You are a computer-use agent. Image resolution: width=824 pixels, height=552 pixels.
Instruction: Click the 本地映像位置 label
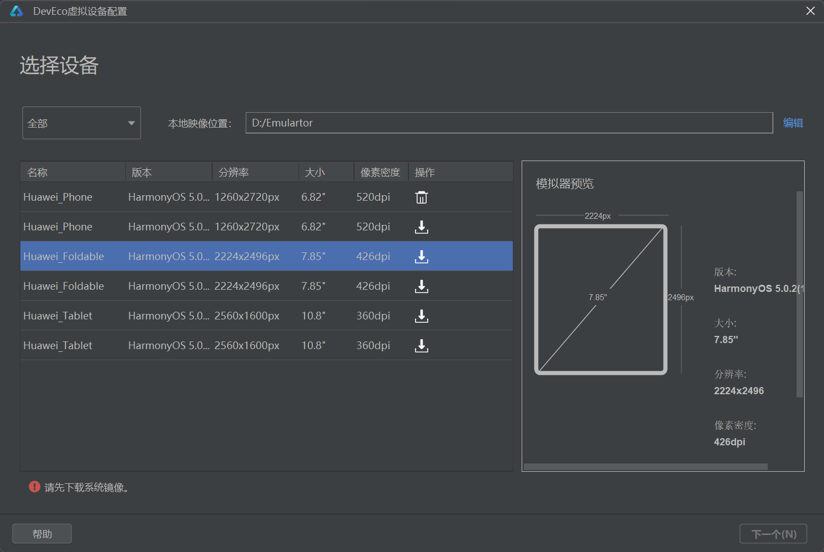[200, 124]
